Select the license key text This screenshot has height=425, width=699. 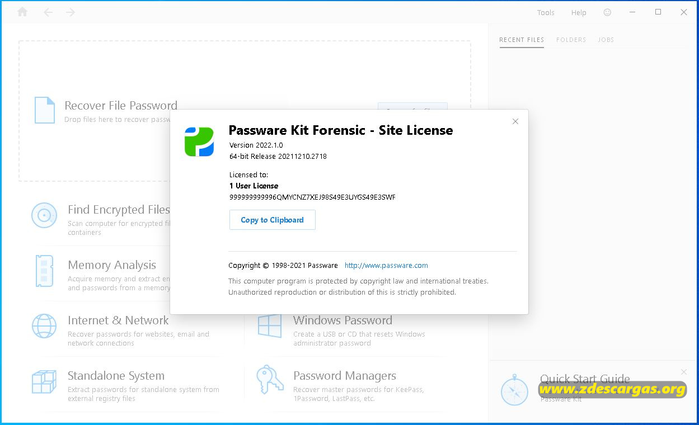[x=312, y=197]
